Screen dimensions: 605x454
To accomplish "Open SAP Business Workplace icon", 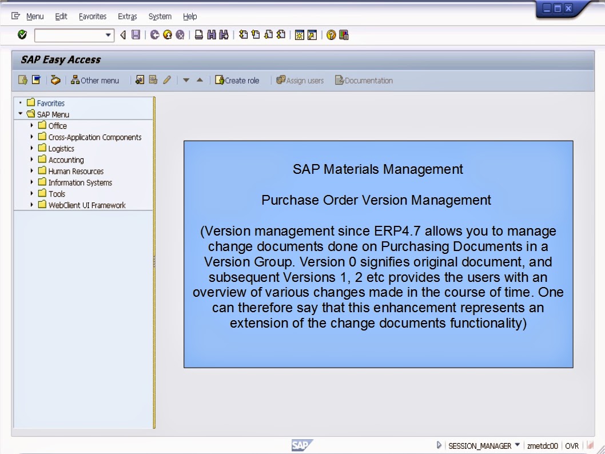I will pos(55,80).
